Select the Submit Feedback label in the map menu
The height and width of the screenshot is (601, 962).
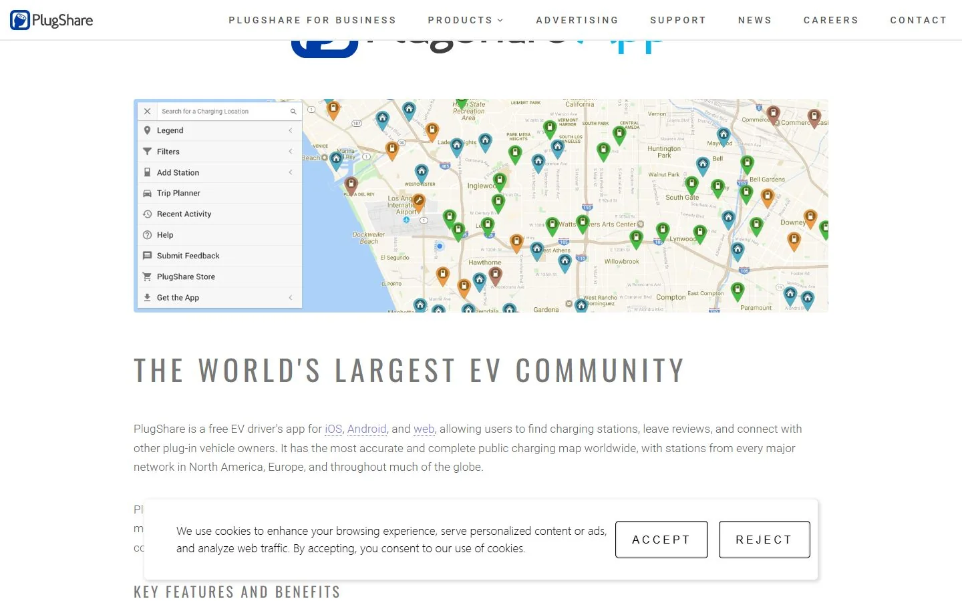(x=188, y=256)
